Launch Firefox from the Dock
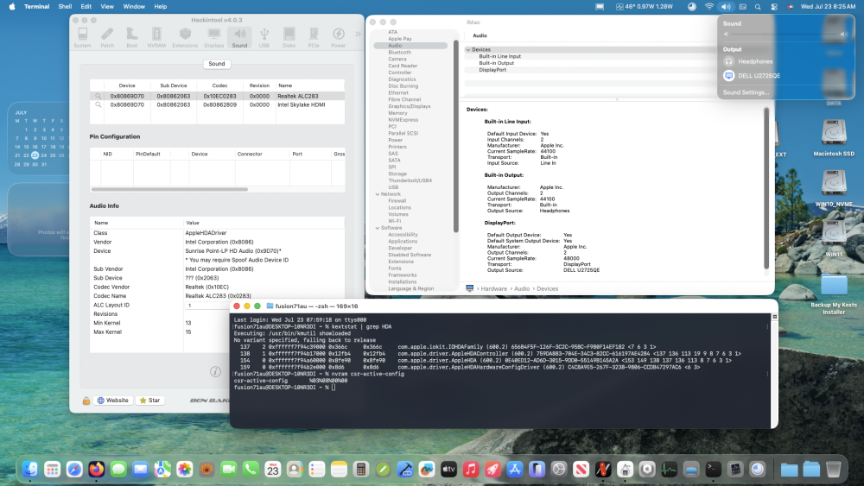 point(97,469)
